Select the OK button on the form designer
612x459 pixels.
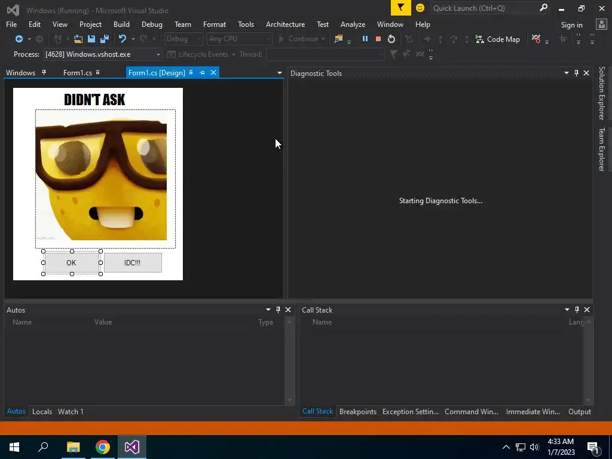point(72,263)
